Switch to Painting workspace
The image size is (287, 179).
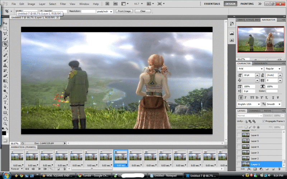(247, 4)
